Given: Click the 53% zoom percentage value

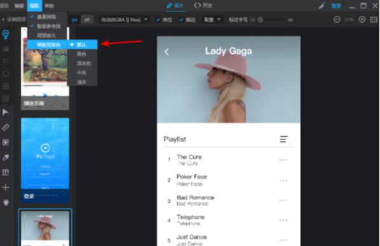Looking at the screenshot, I should point(349,20).
